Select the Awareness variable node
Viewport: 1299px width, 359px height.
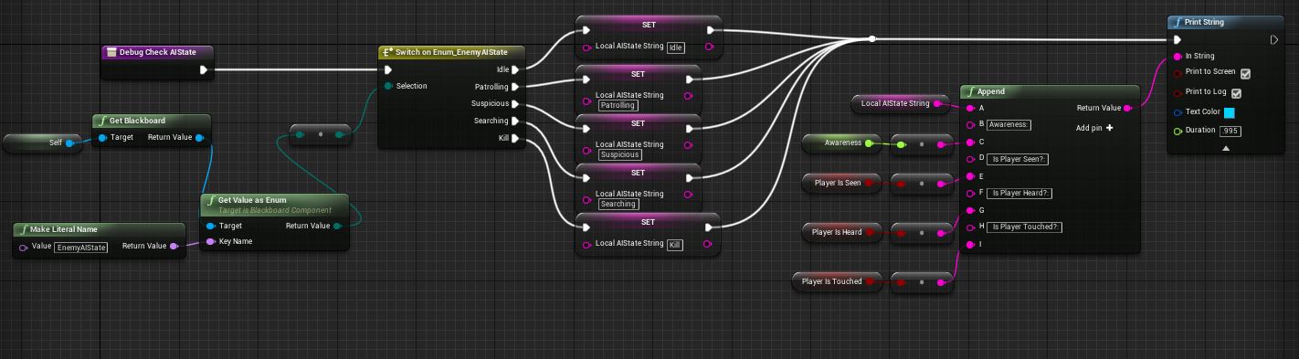[842, 143]
